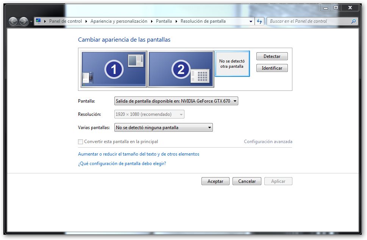Expand arrow after Apariencia y personalización breadcrumb
This screenshot has height=240, width=367.
coord(151,21)
